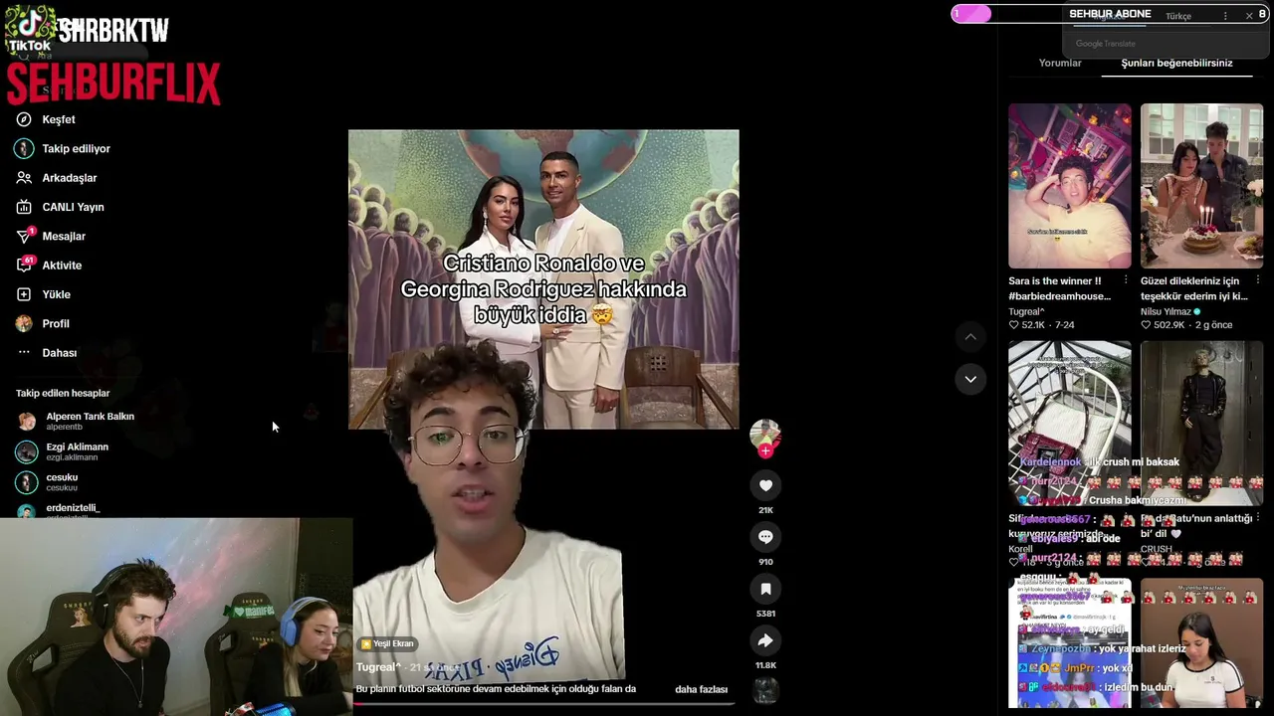
Task: Click the main video to pause
Action: pyautogui.click(x=543, y=418)
